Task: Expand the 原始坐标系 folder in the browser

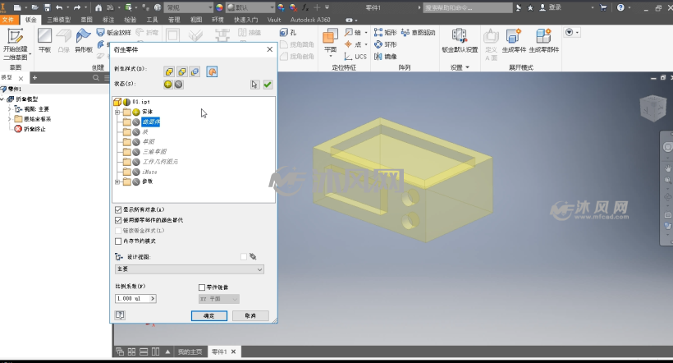Action: [x=10, y=119]
